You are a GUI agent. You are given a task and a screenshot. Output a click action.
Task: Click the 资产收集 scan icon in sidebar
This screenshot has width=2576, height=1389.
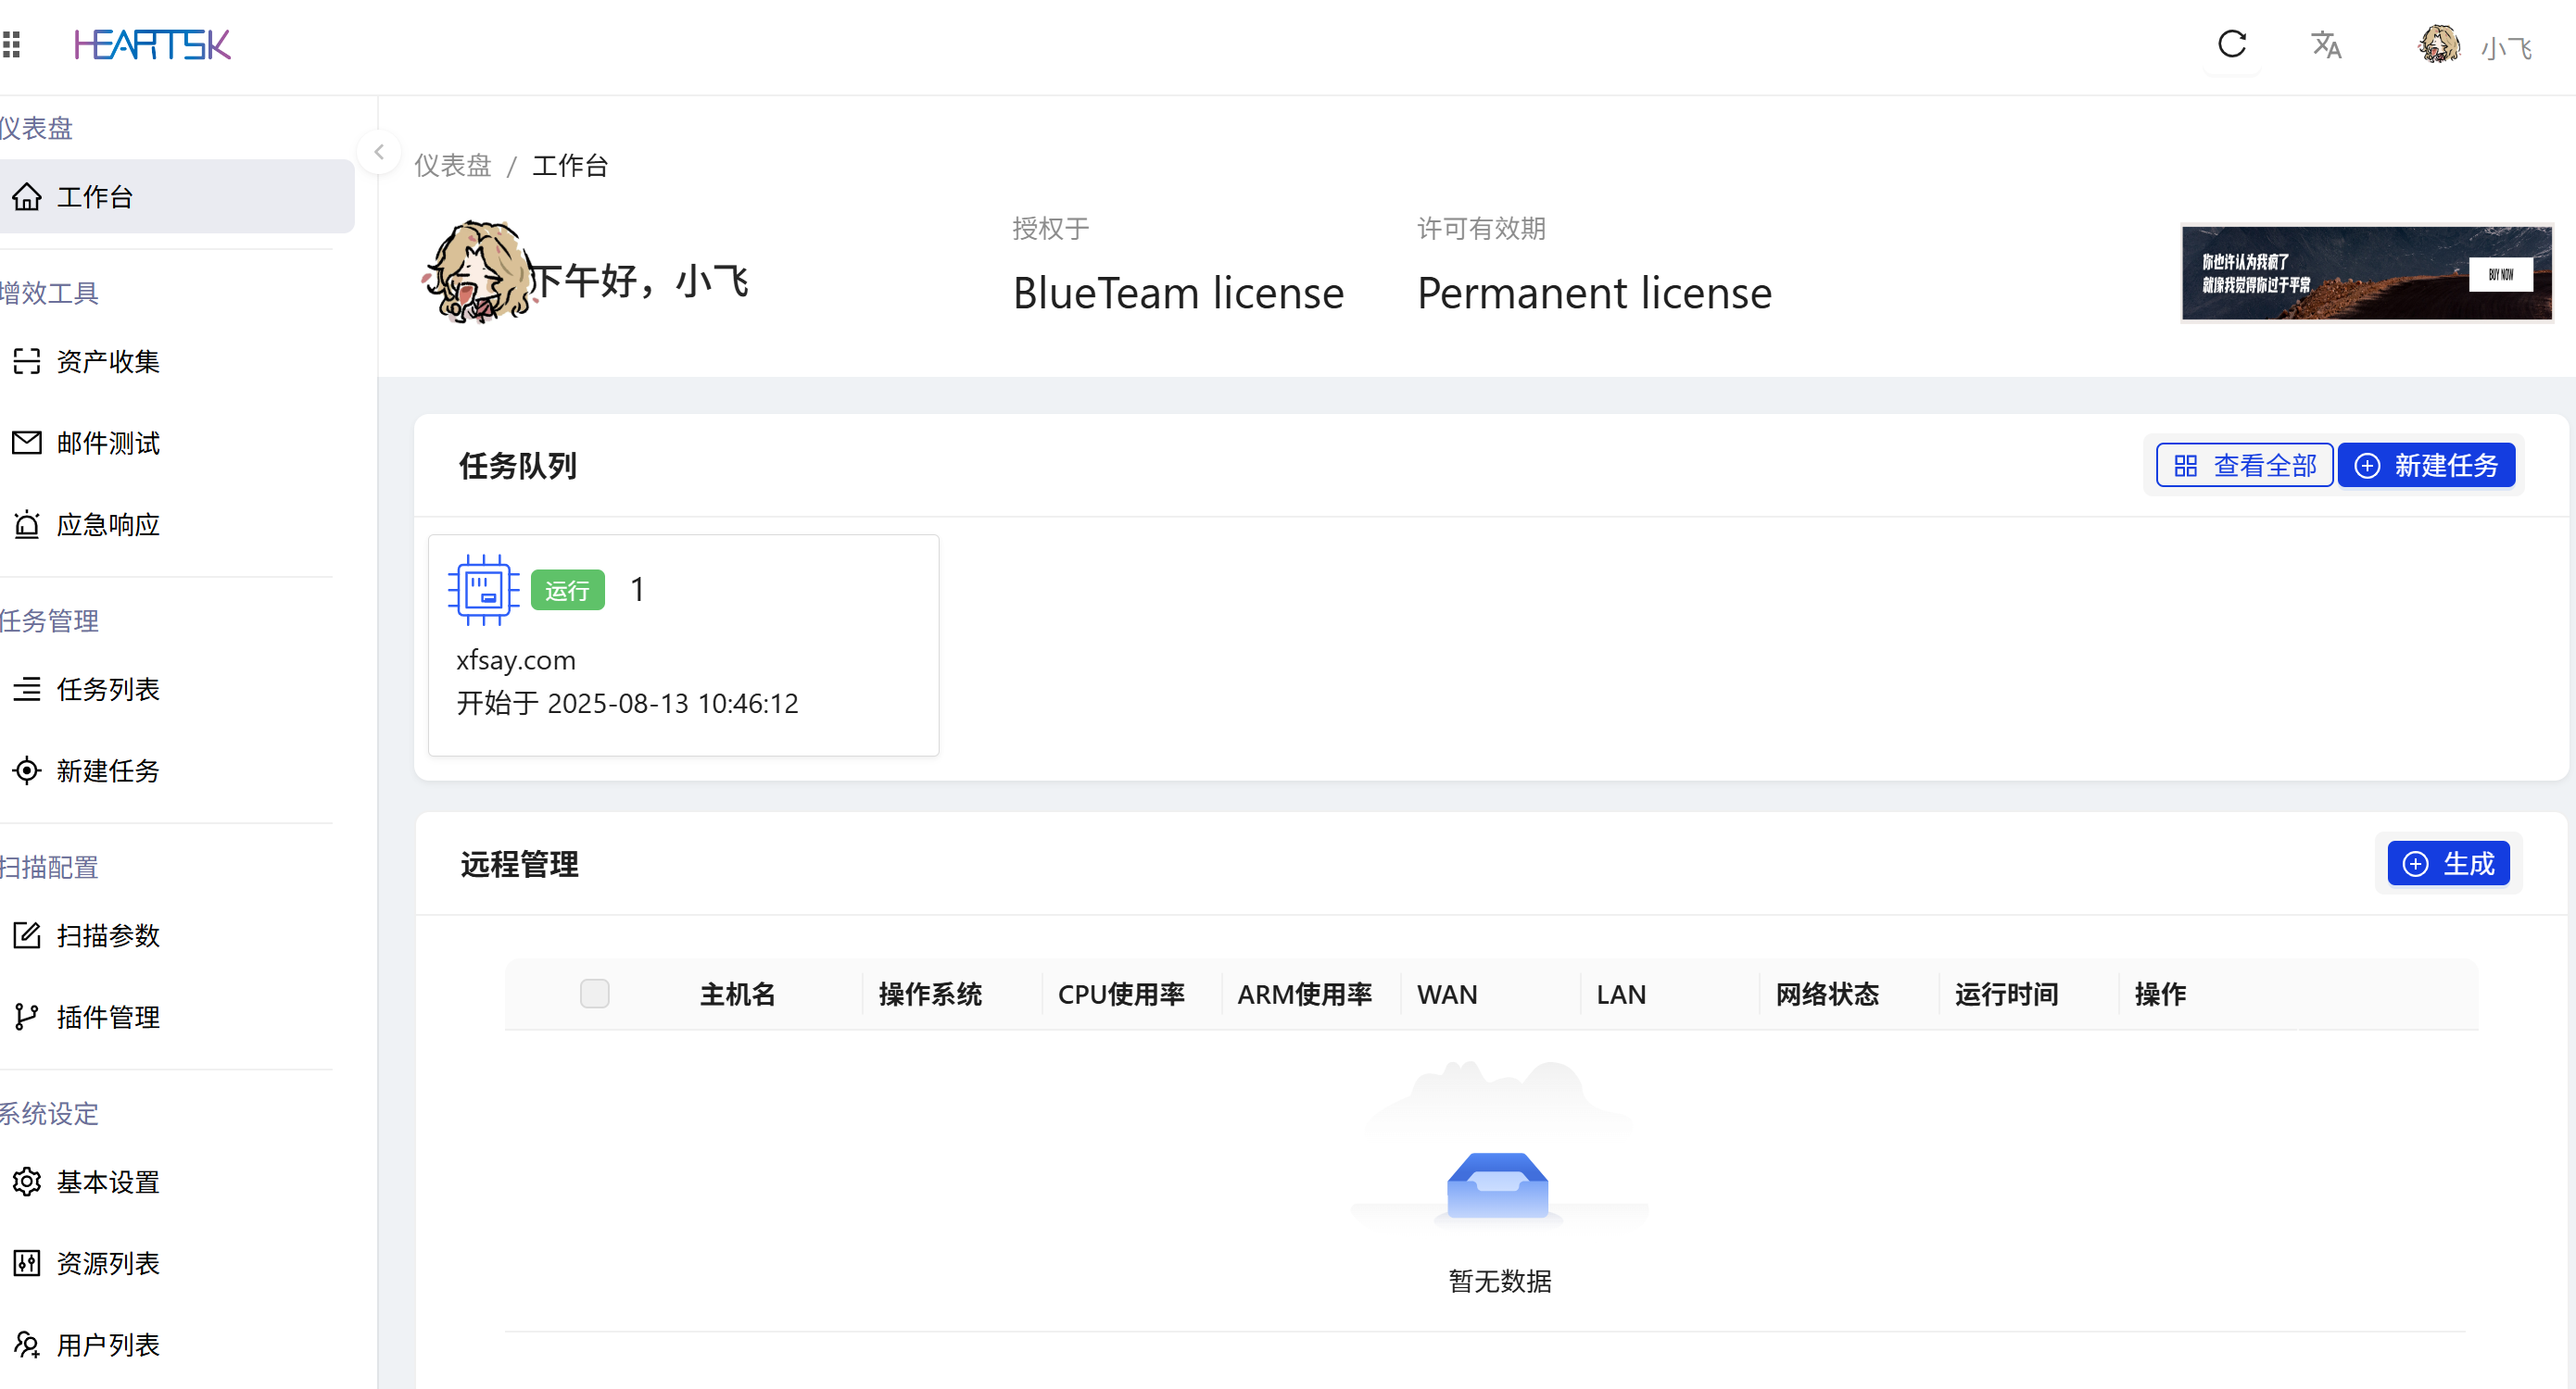[x=27, y=361]
